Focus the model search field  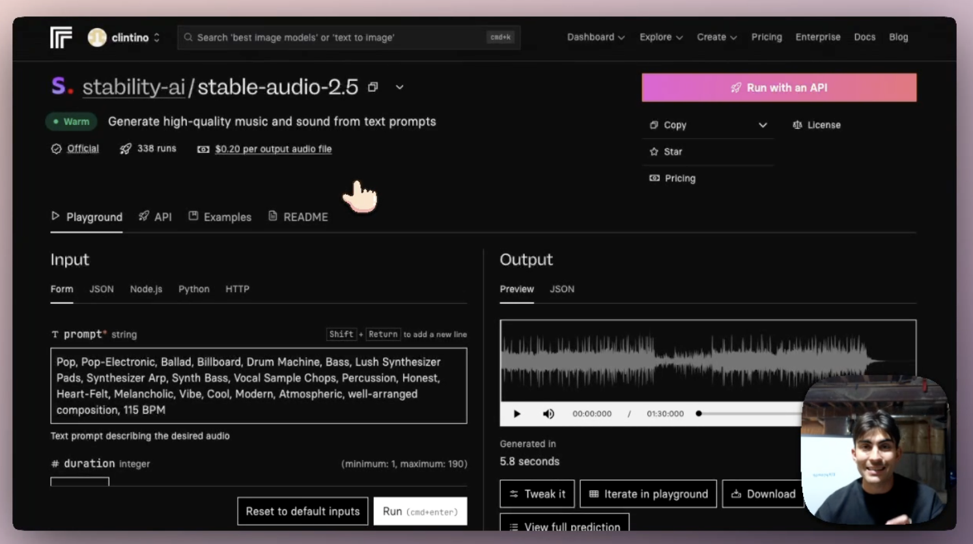(x=348, y=38)
